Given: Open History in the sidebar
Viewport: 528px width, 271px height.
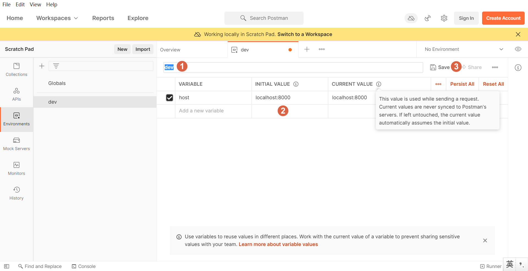Looking at the screenshot, I should point(16,193).
